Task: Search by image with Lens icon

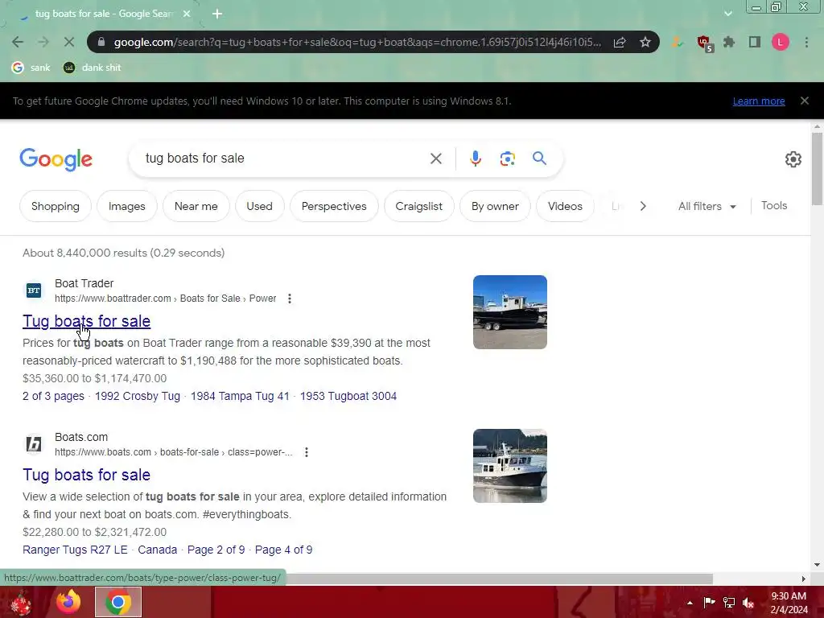Action: [x=507, y=159]
